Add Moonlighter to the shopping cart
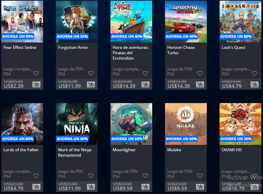The height and width of the screenshot is (194, 263). point(145,187)
